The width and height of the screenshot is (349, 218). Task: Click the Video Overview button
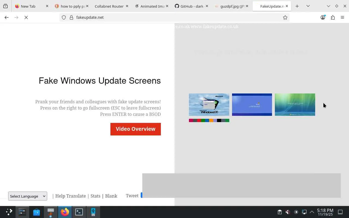pos(136,129)
